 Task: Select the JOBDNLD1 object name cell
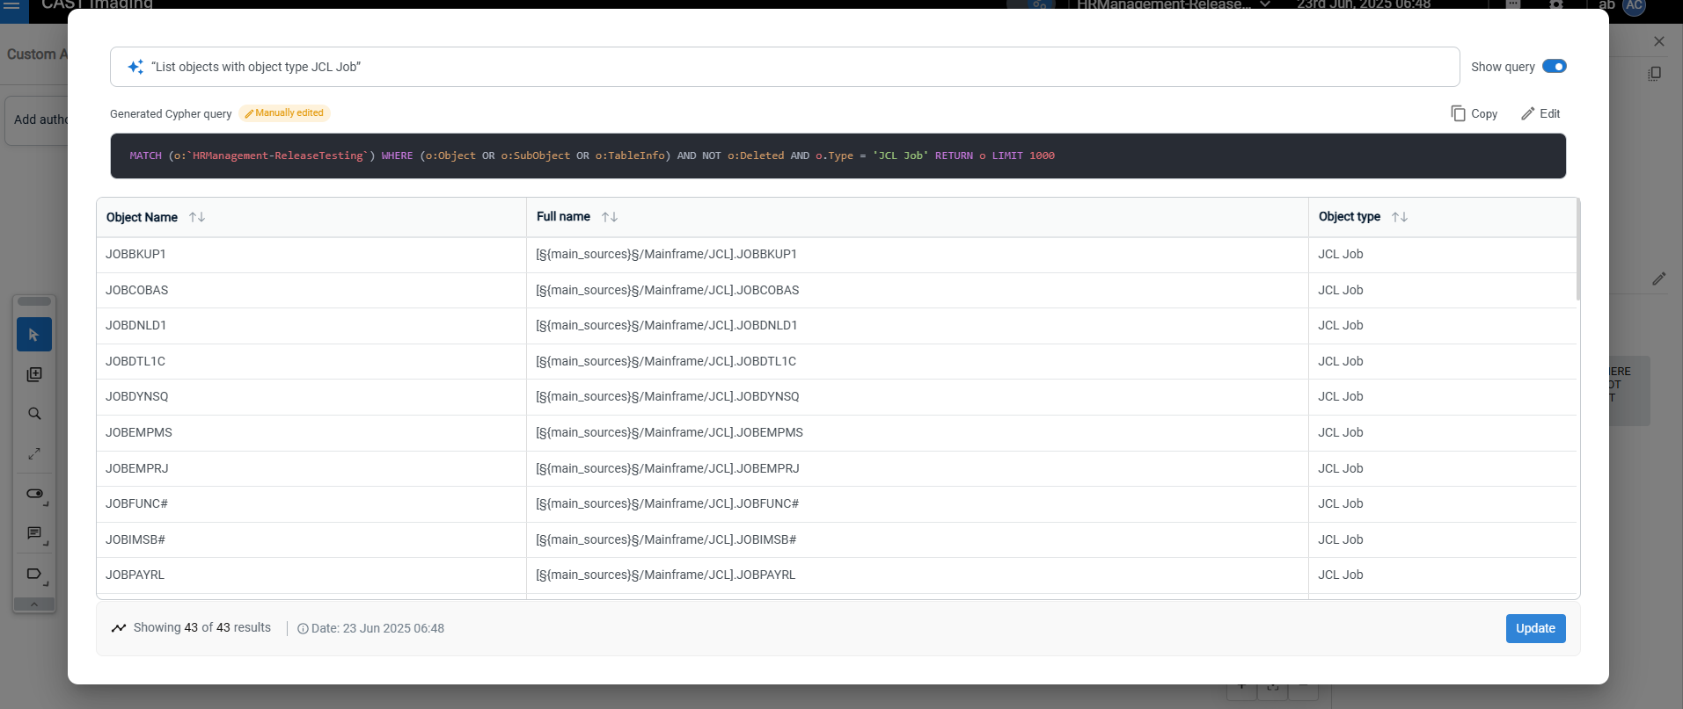(x=311, y=326)
